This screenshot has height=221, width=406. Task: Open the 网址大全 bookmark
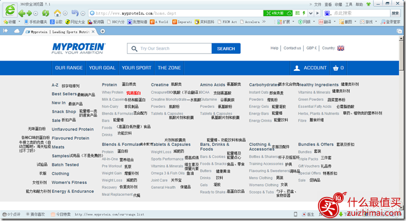pos(75,22)
